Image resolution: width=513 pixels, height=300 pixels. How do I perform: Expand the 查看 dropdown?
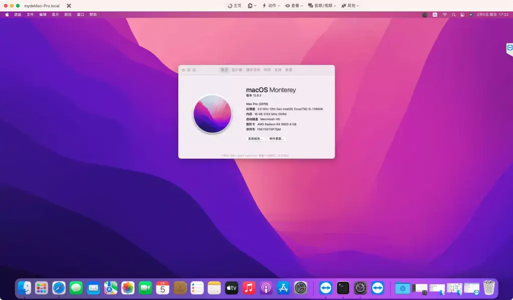point(294,6)
